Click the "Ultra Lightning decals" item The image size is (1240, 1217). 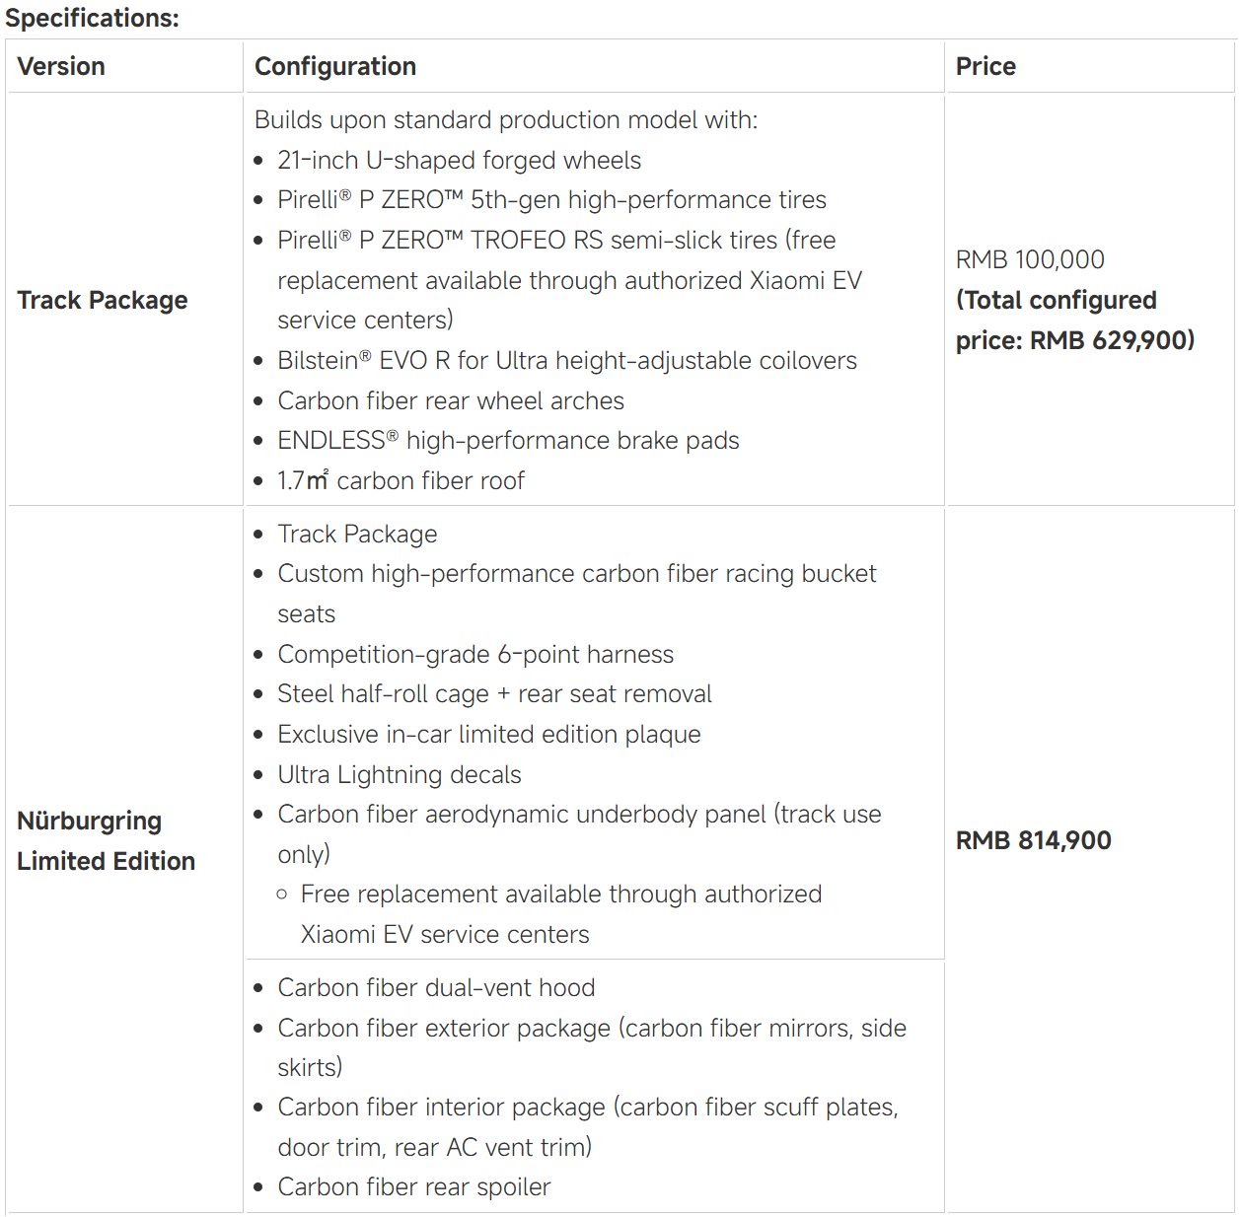400,774
